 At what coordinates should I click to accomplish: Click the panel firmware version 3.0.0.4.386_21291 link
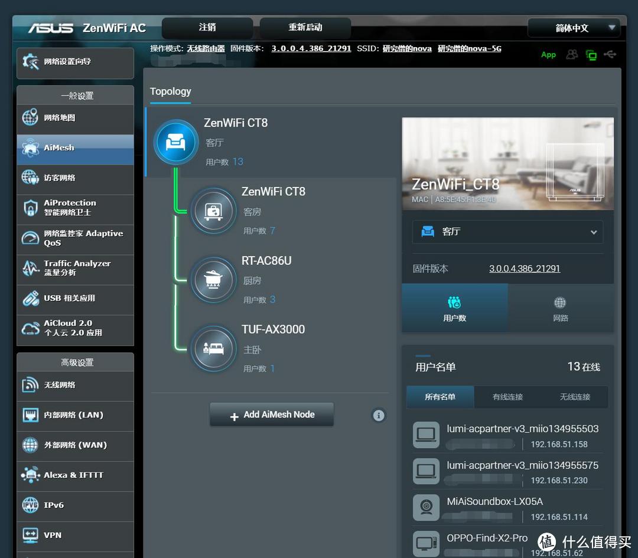[x=525, y=268]
